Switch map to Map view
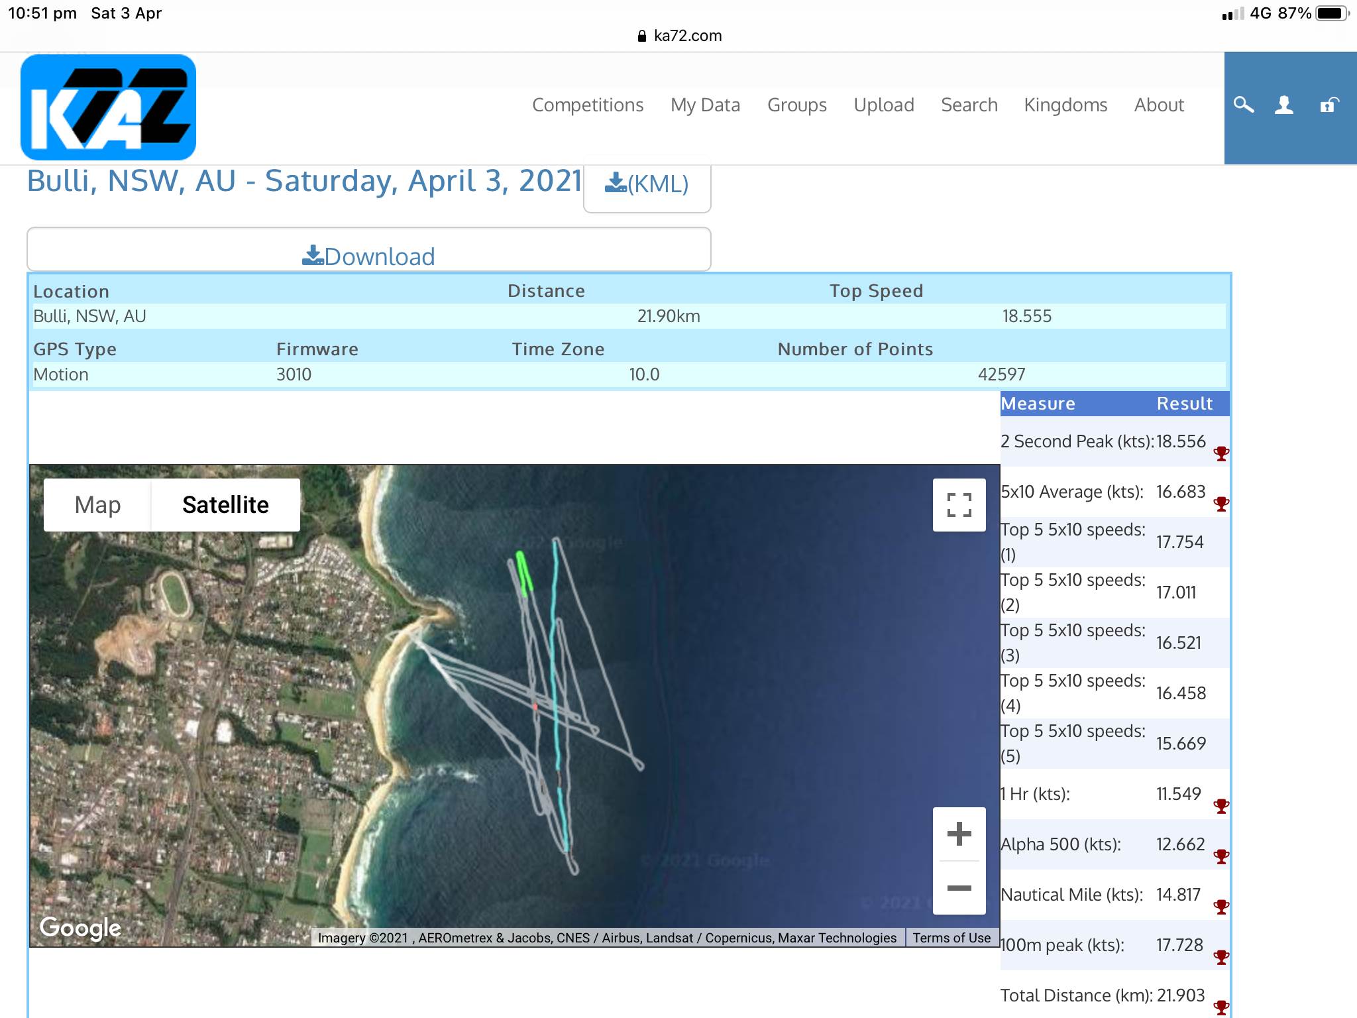Image resolution: width=1357 pixels, height=1018 pixels. pyautogui.click(x=97, y=505)
